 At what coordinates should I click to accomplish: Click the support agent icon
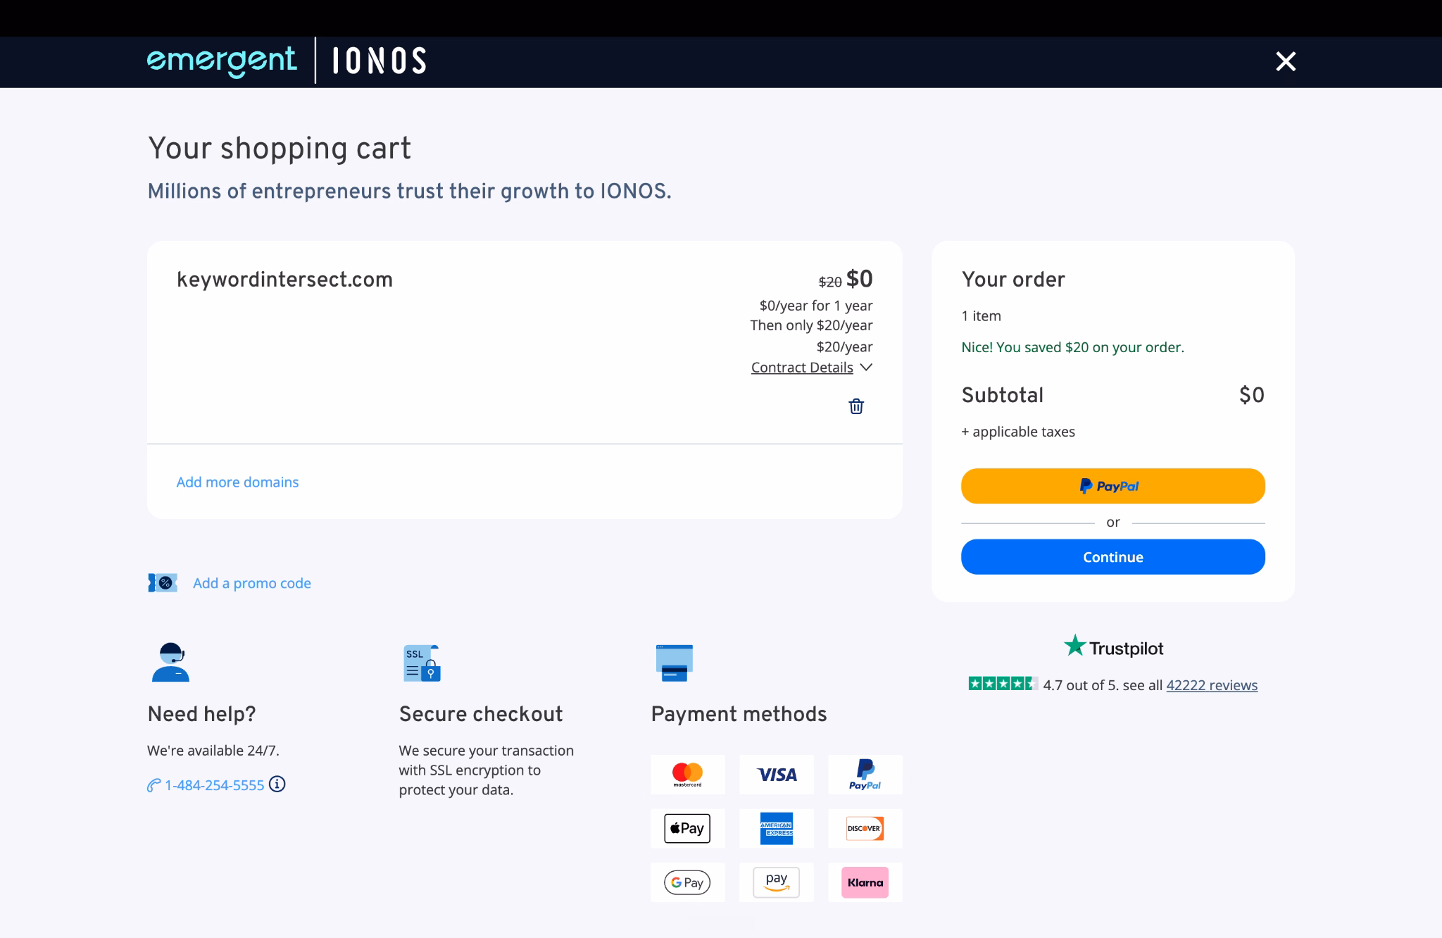170,662
